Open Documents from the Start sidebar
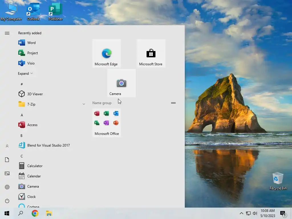This screenshot has width=292, height=219. 7,160
